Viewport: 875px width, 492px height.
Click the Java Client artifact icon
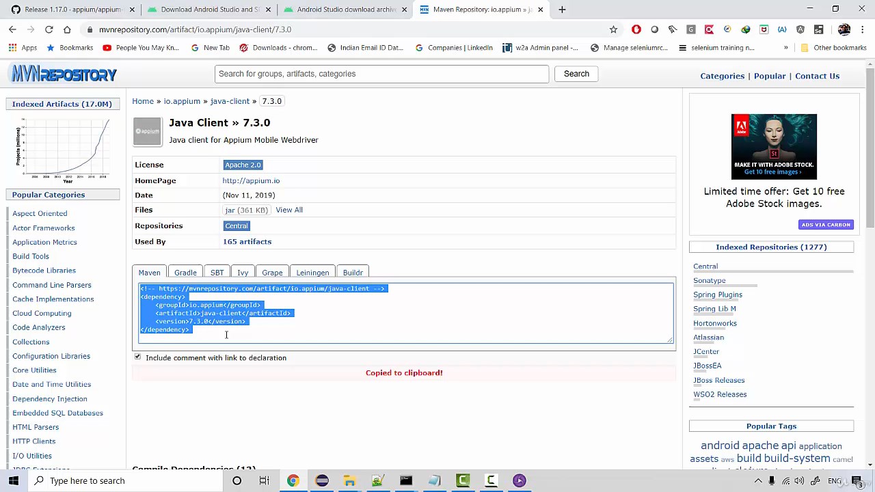click(147, 131)
